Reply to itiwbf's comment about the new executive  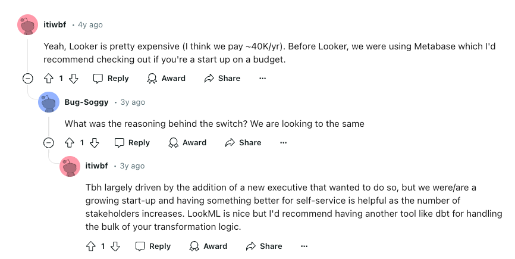pyautogui.click(x=153, y=246)
